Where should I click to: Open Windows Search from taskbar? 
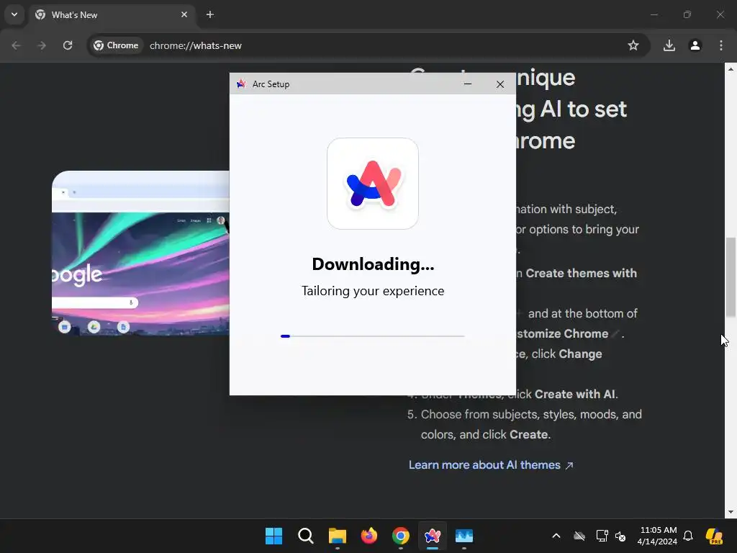(x=305, y=536)
